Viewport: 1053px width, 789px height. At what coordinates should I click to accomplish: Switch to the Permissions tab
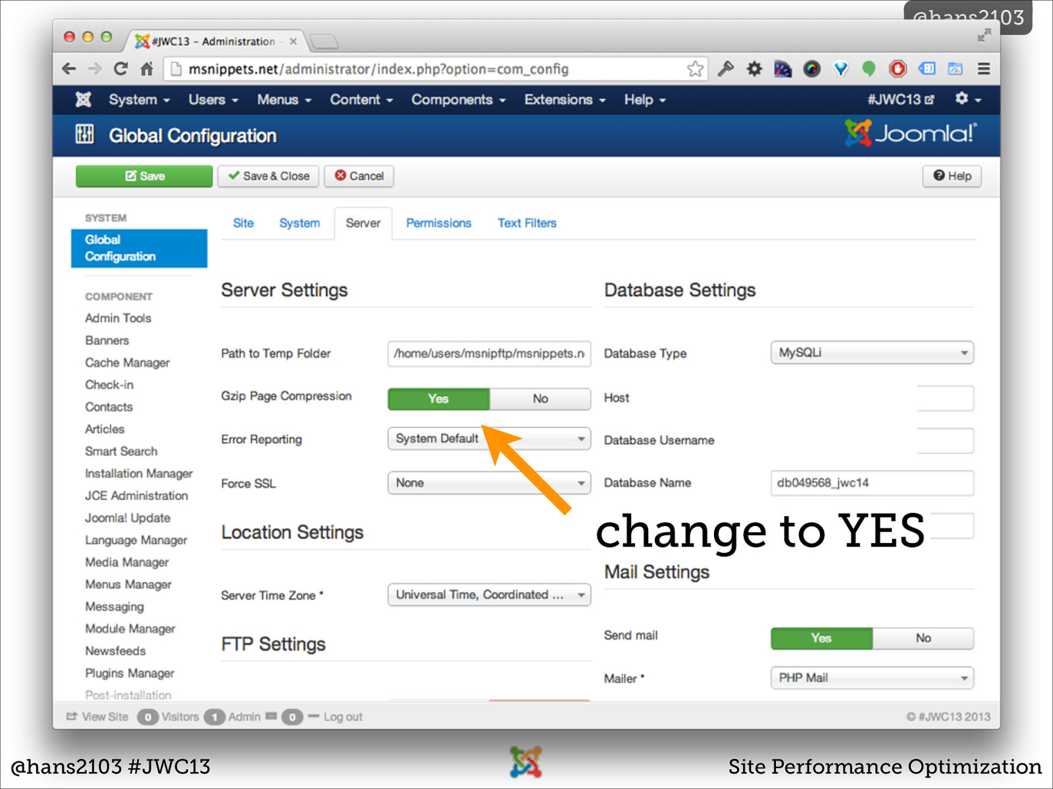(x=439, y=223)
